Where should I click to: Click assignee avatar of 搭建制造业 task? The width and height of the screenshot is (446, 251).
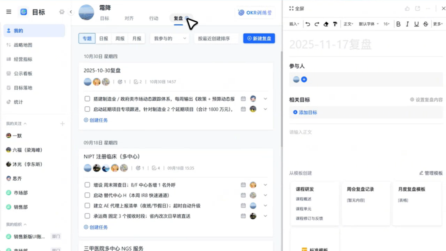(x=253, y=99)
